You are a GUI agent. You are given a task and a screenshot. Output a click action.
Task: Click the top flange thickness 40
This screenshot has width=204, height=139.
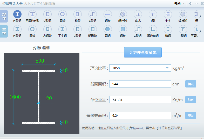65,70
